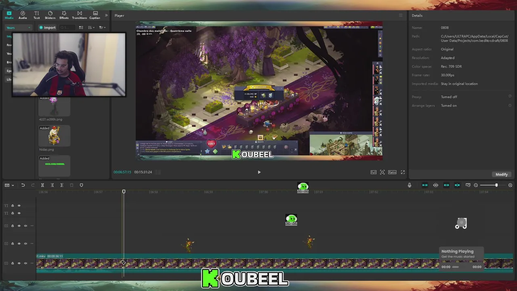This screenshot has width=517, height=291.
Task: Open more options for the orange character track
Action: click(x=32, y=243)
